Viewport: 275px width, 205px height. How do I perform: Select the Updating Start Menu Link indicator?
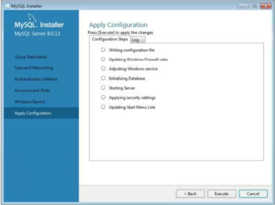click(x=103, y=107)
